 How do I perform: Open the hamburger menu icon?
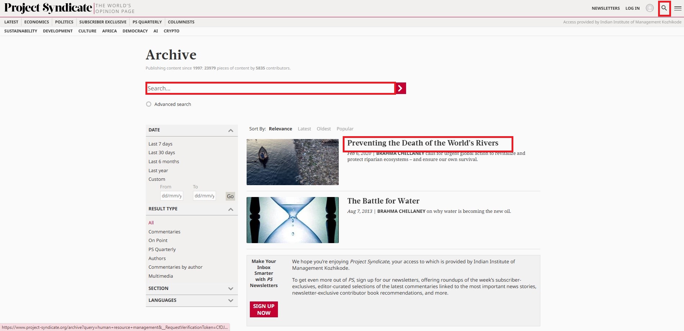click(678, 8)
